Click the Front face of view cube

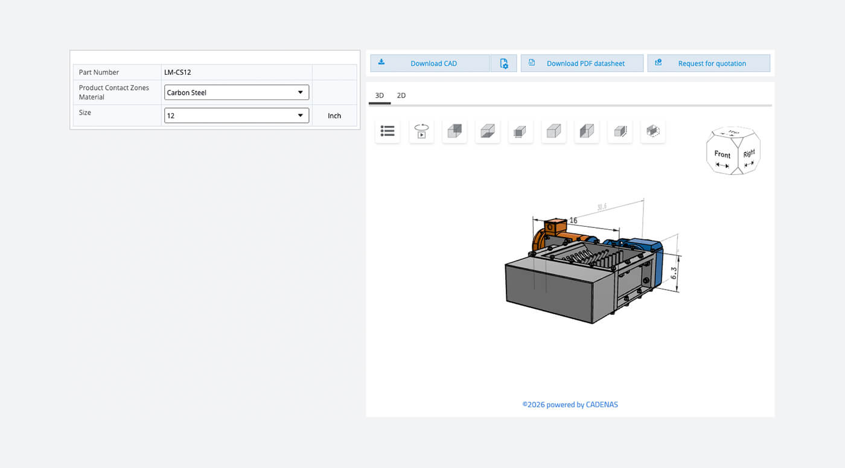click(722, 158)
